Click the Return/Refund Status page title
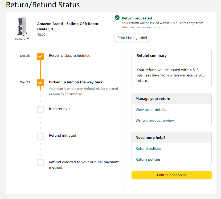The height and width of the screenshot is (199, 221). (x=43, y=5)
